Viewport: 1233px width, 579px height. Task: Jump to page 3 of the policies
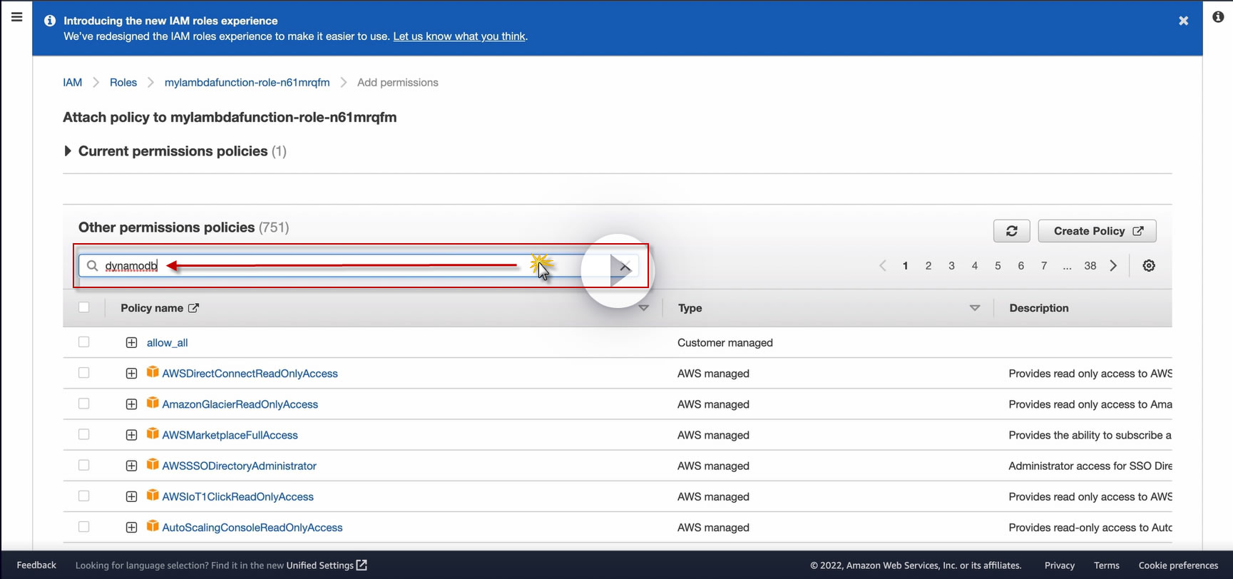(951, 266)
